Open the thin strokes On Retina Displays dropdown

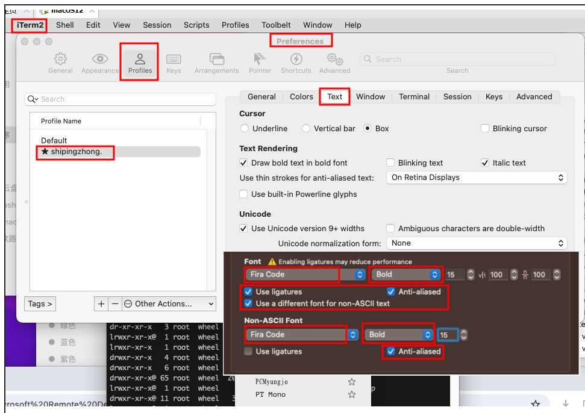click(x=477, y=178)
